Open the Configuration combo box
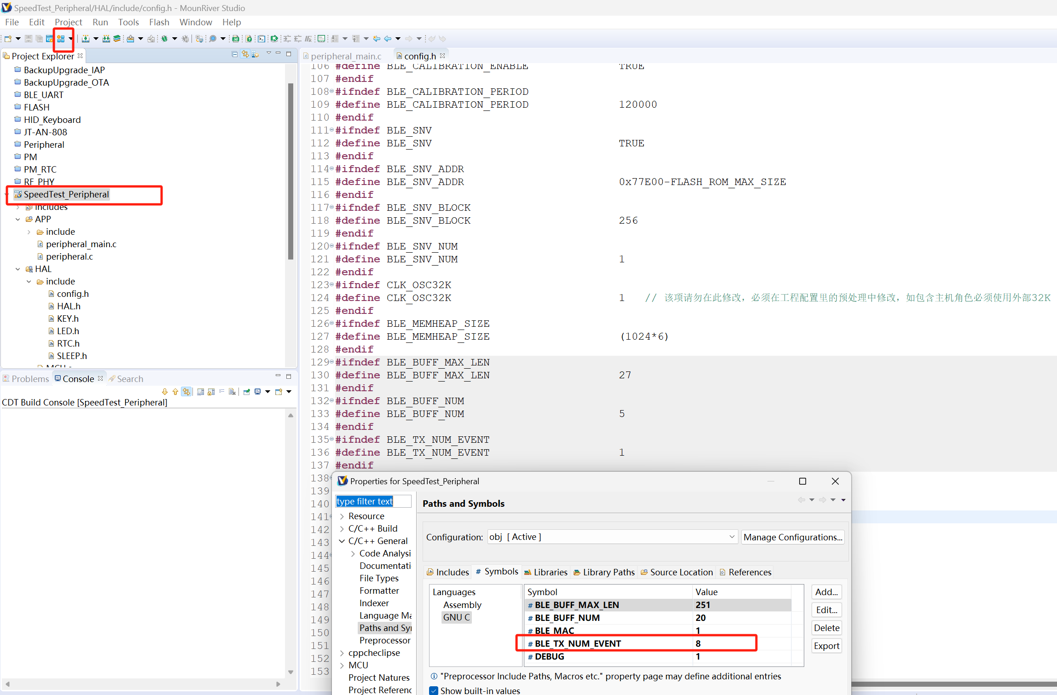 [612, 537]
